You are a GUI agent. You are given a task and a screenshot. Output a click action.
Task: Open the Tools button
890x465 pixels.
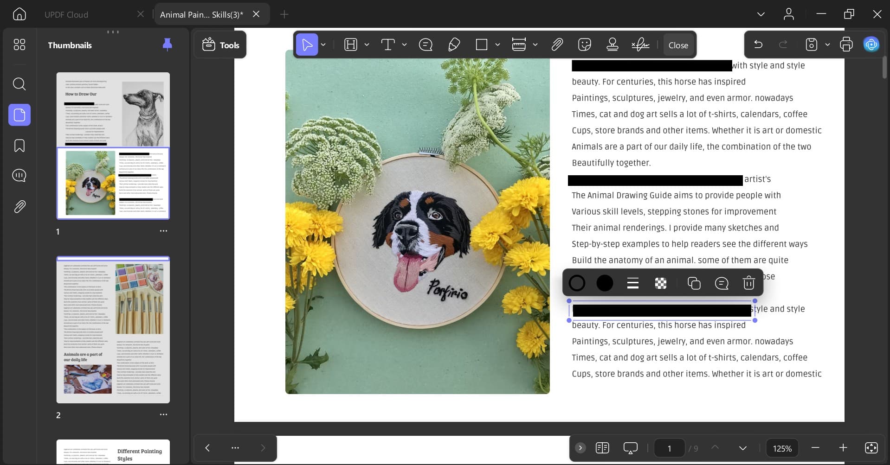(220, 45)
